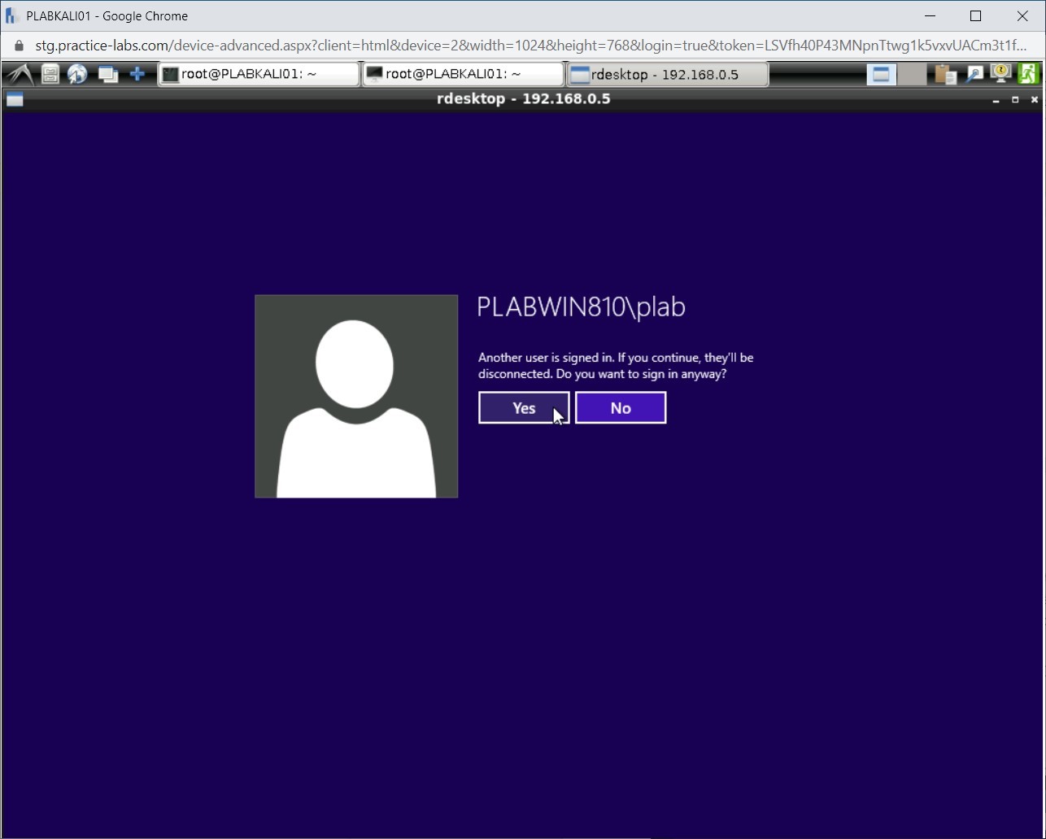Open the Kali applications menu icon
This screenshot has height=839, width=1046.
[x=18, y=75]
